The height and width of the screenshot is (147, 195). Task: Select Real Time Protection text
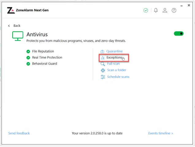coord(47,57)
